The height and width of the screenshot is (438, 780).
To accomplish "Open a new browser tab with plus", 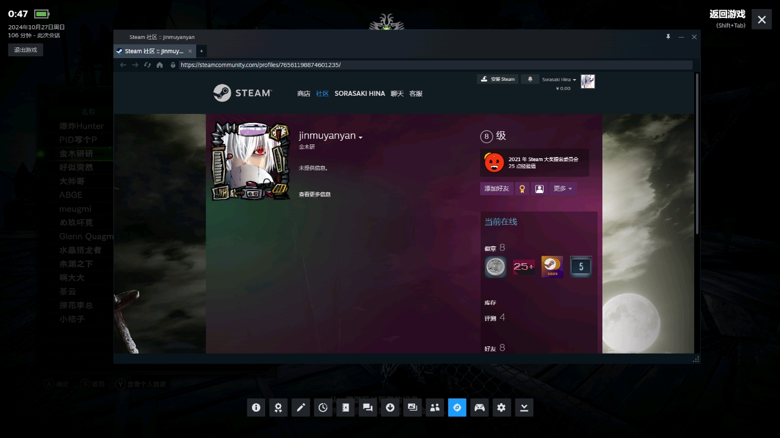I will pos(202,51).
